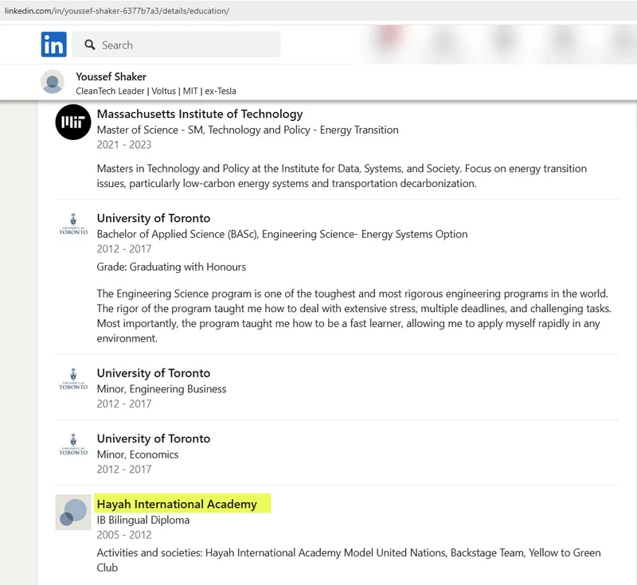Image resolution: width=637 pixels, height=585 pixels.
Task: Open the Youssef Shaker name link
Action: click(x=111, y=76)
